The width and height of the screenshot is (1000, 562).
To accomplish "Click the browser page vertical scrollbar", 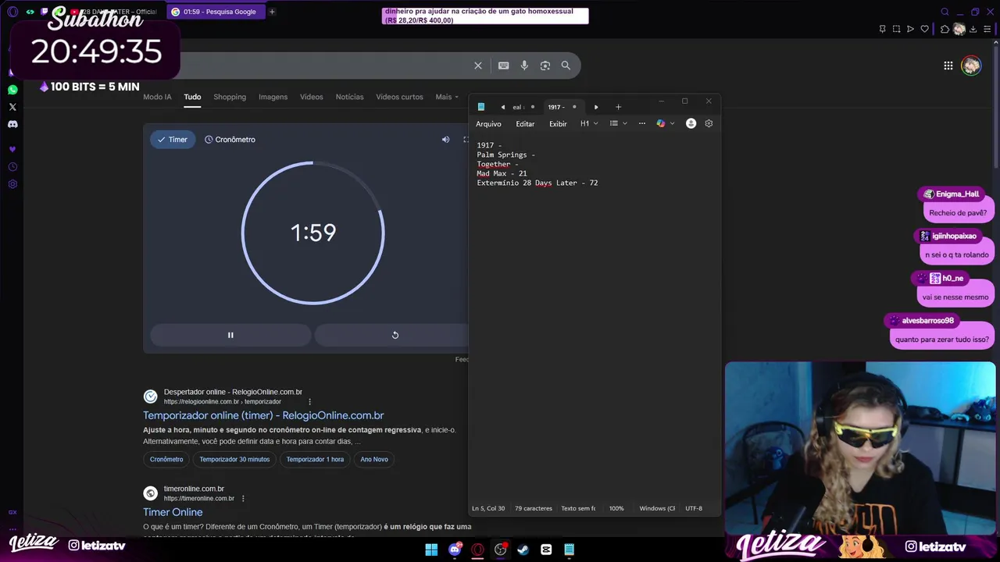I will [x=996, y=105].
